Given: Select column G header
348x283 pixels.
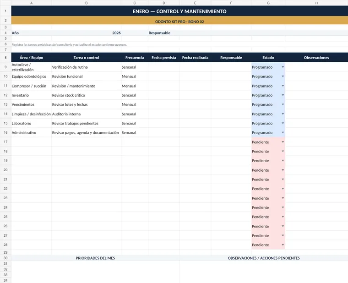Looking at the screenshot, I should (268, 3).
